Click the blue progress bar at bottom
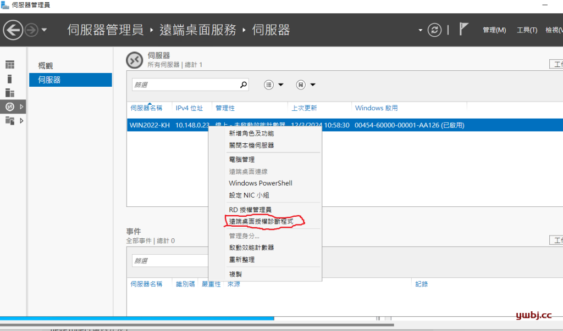This screenshot has height=331, width=563. pyautogui.click(x=137, y=318)
